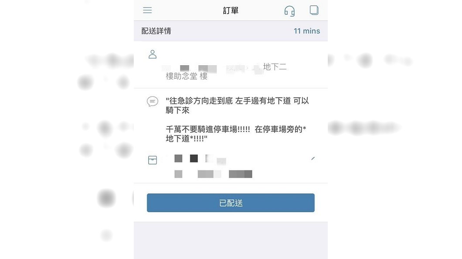Select the second pixelated order item row
The image size is (462, 259).
(x=213, y=174)
